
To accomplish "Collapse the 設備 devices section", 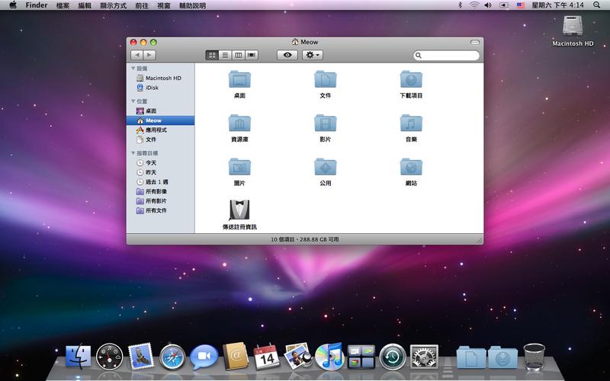I will point(133,69).
